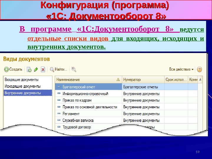Click the cancel search magnifier icon
Viewport: 212px width, 159px height.
click(x=74, y=69)
